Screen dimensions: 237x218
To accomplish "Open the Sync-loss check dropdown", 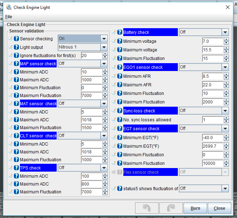I will click(225, 111).
